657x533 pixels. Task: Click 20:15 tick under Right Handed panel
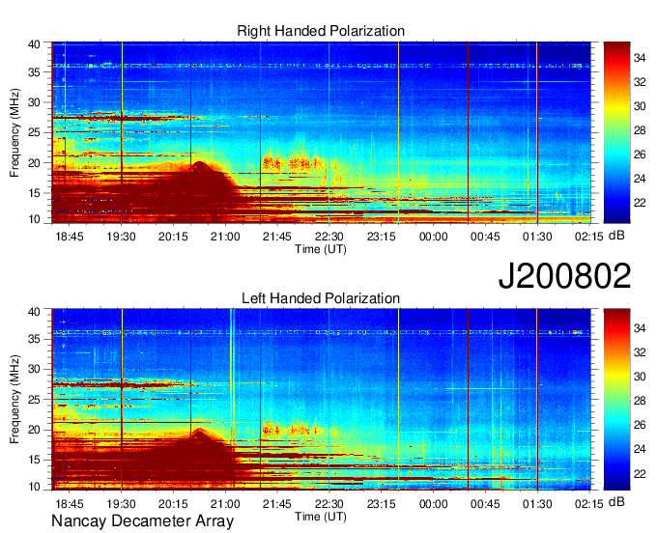pyautogui.click(x=173, y=237)
